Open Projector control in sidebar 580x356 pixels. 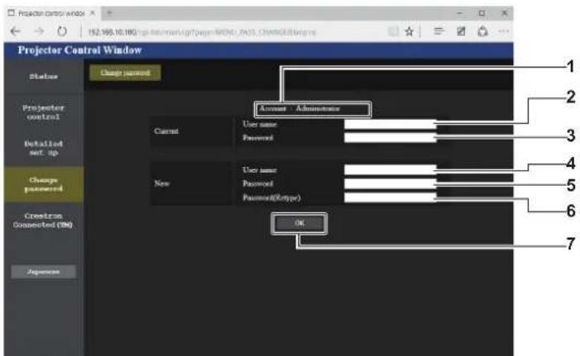44,112
